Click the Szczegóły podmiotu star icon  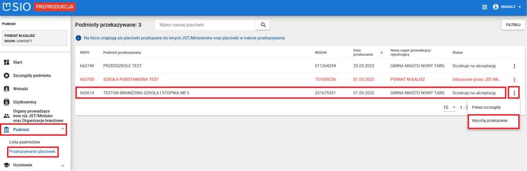tap(7, 75)
